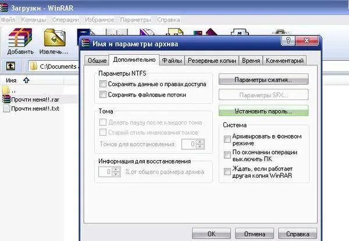Enable По окончании операции выключить ПК

(227, 155)
